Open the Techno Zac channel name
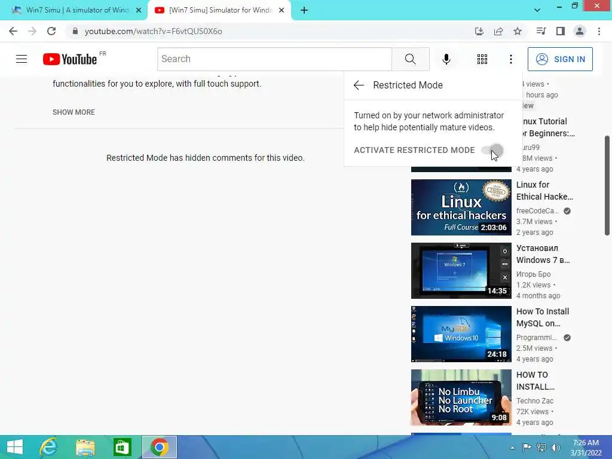 pyautogui.click(x=535, y=401)
